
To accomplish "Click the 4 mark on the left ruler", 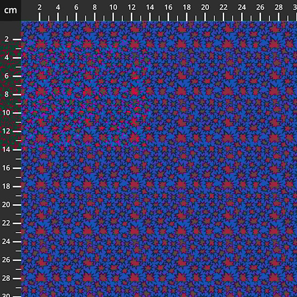I will click(17, 57).
